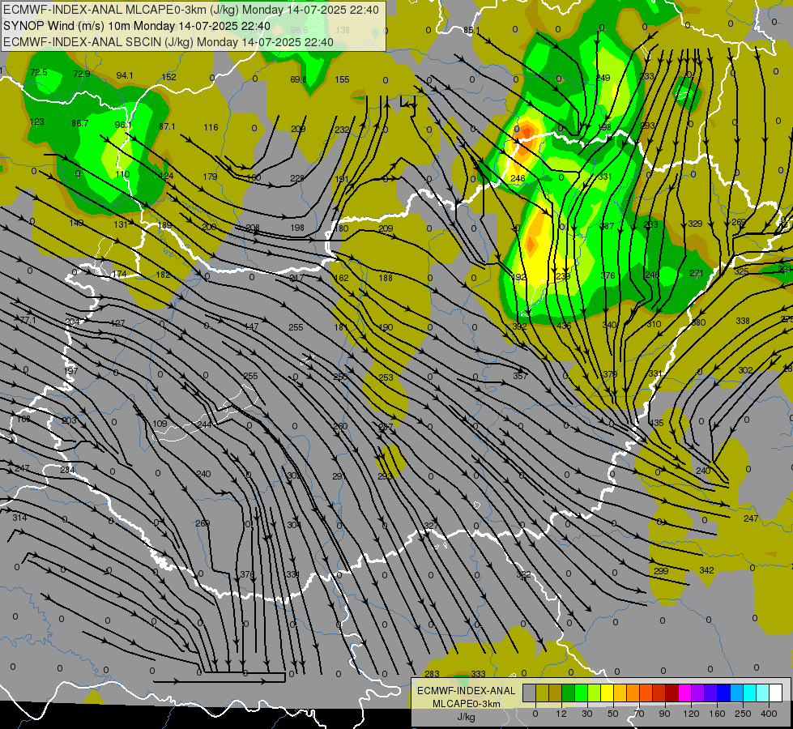Click the map value 85.1

472,30
